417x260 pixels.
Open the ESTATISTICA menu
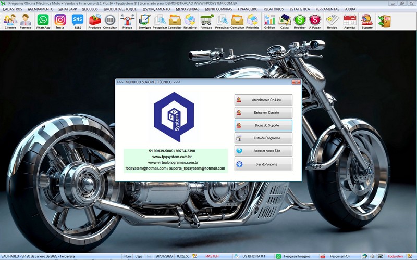pyautogui.click(x=300, y=9)
